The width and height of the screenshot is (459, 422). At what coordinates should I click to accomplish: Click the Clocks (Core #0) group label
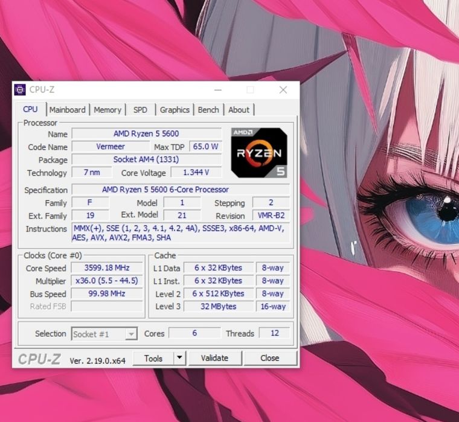pos(53,255)
